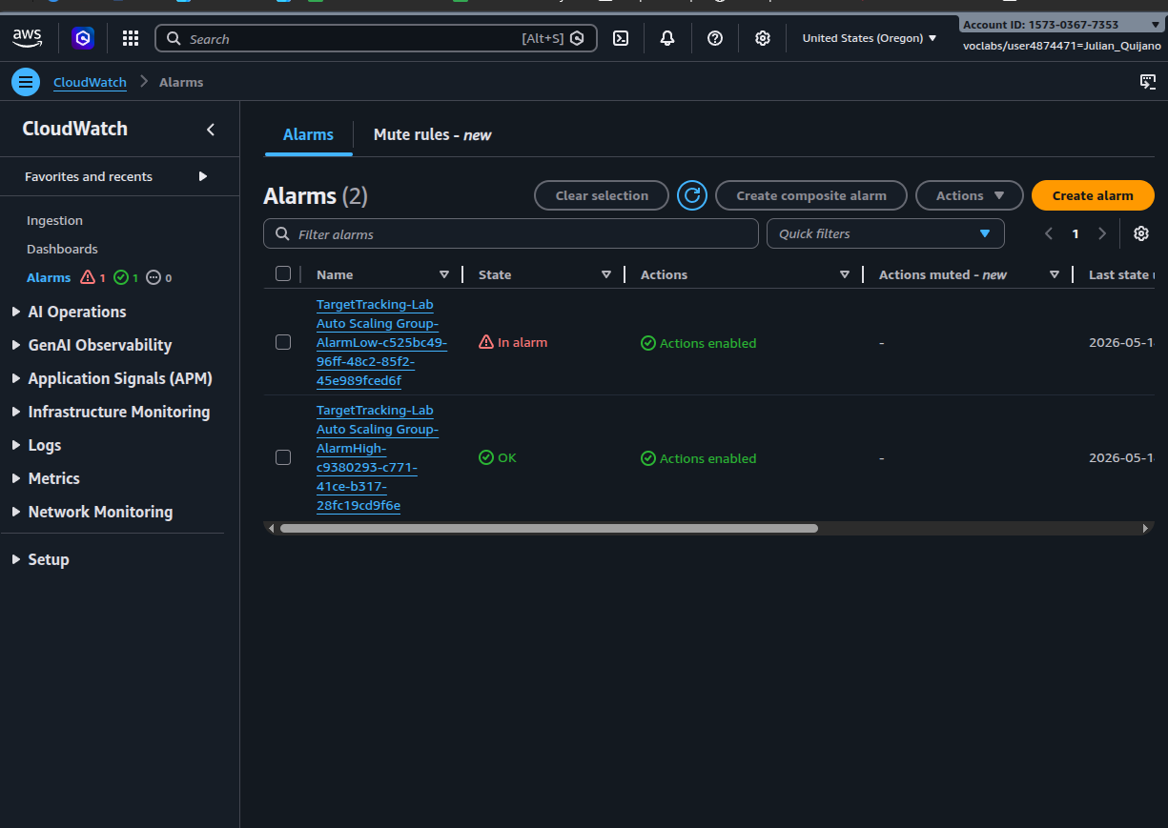The image size is (1168, 828).
Task: Switch to Mute rules tab
Action: tap(432, 134)
